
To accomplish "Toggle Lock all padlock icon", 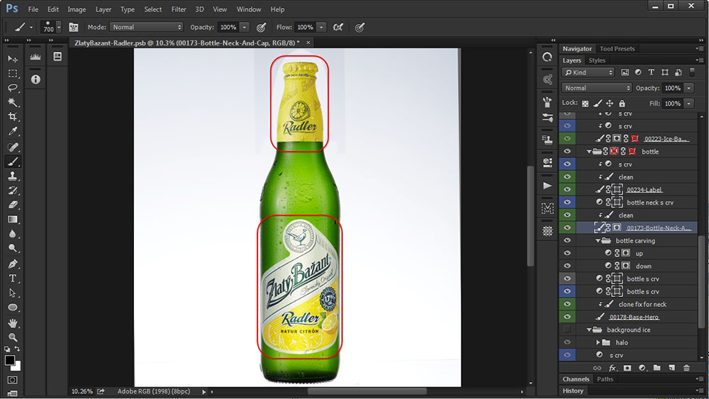I will pos(623,103).
